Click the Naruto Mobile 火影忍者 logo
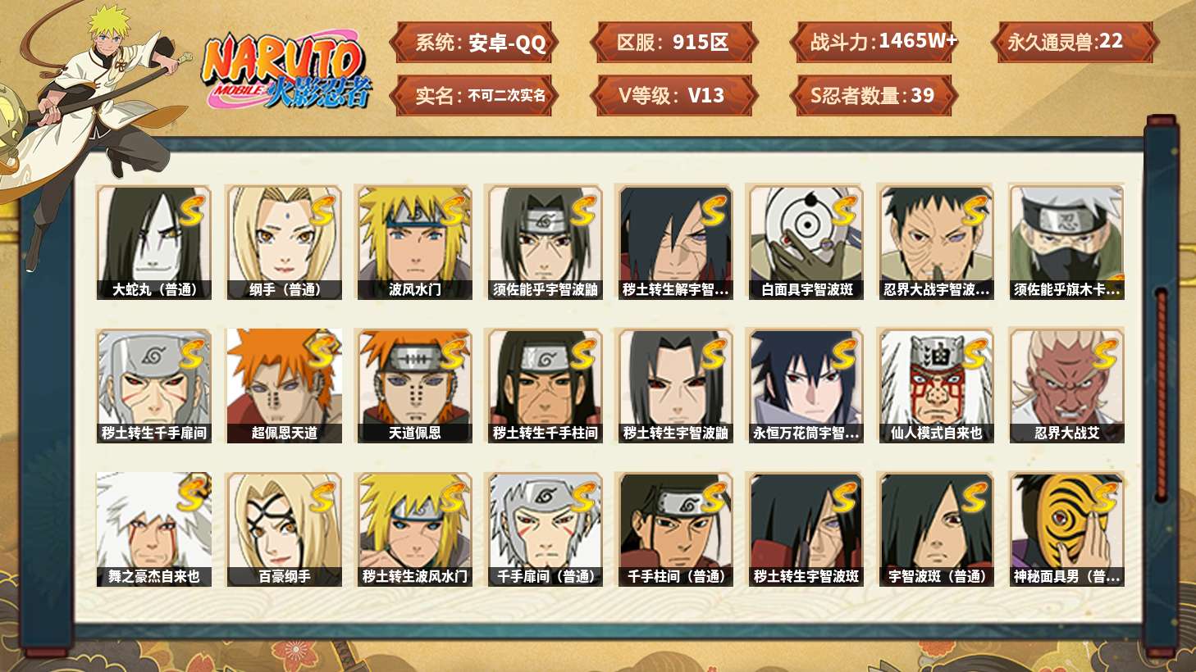The image size is (1196, 672). pos(285,70)
